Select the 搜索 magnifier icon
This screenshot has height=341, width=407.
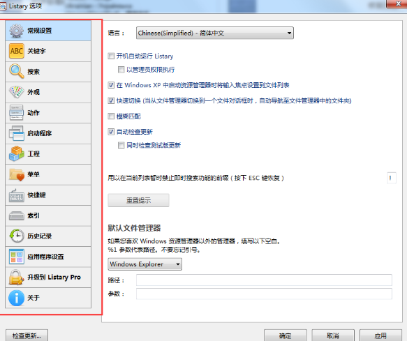(17, 72)
